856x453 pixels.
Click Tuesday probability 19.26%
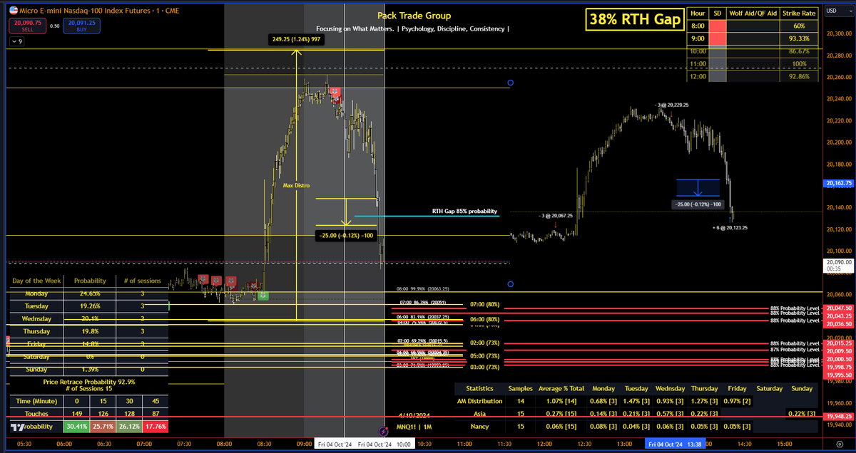[x=90, y=306]
